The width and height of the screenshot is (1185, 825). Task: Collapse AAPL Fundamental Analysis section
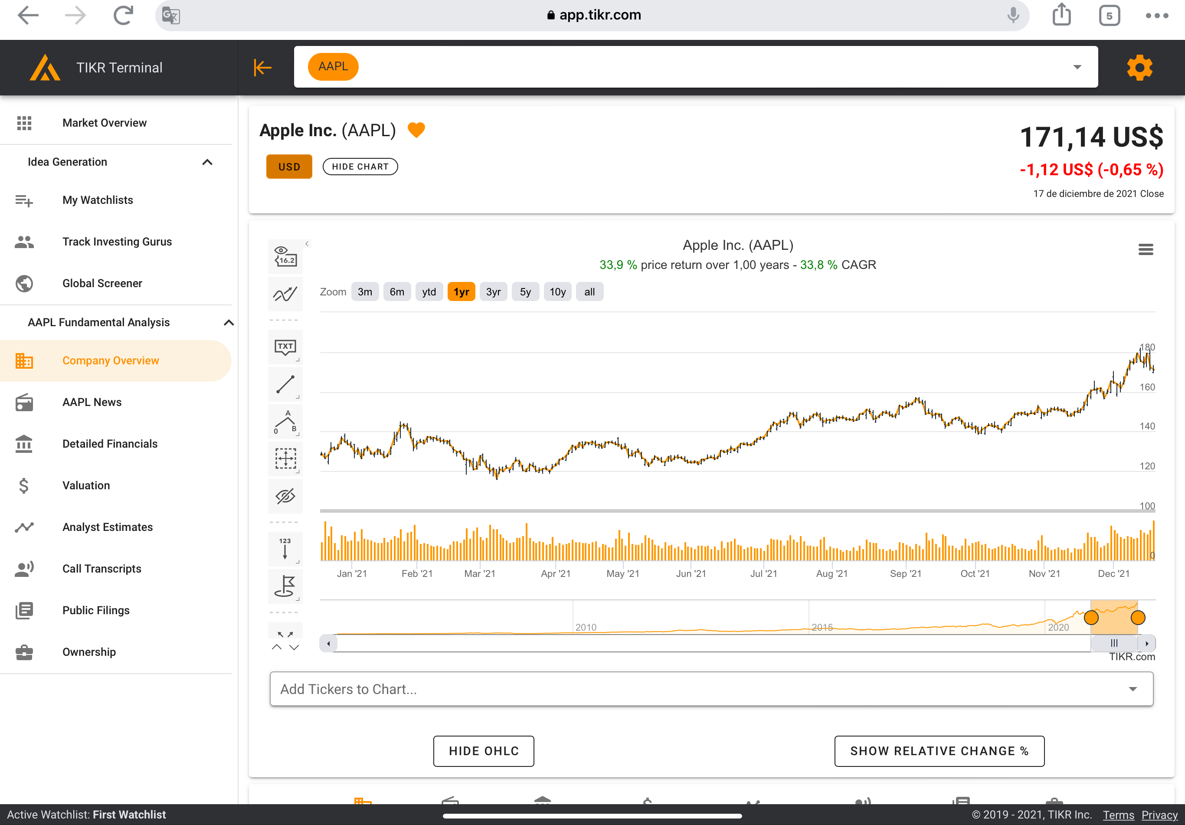[229, 323]
